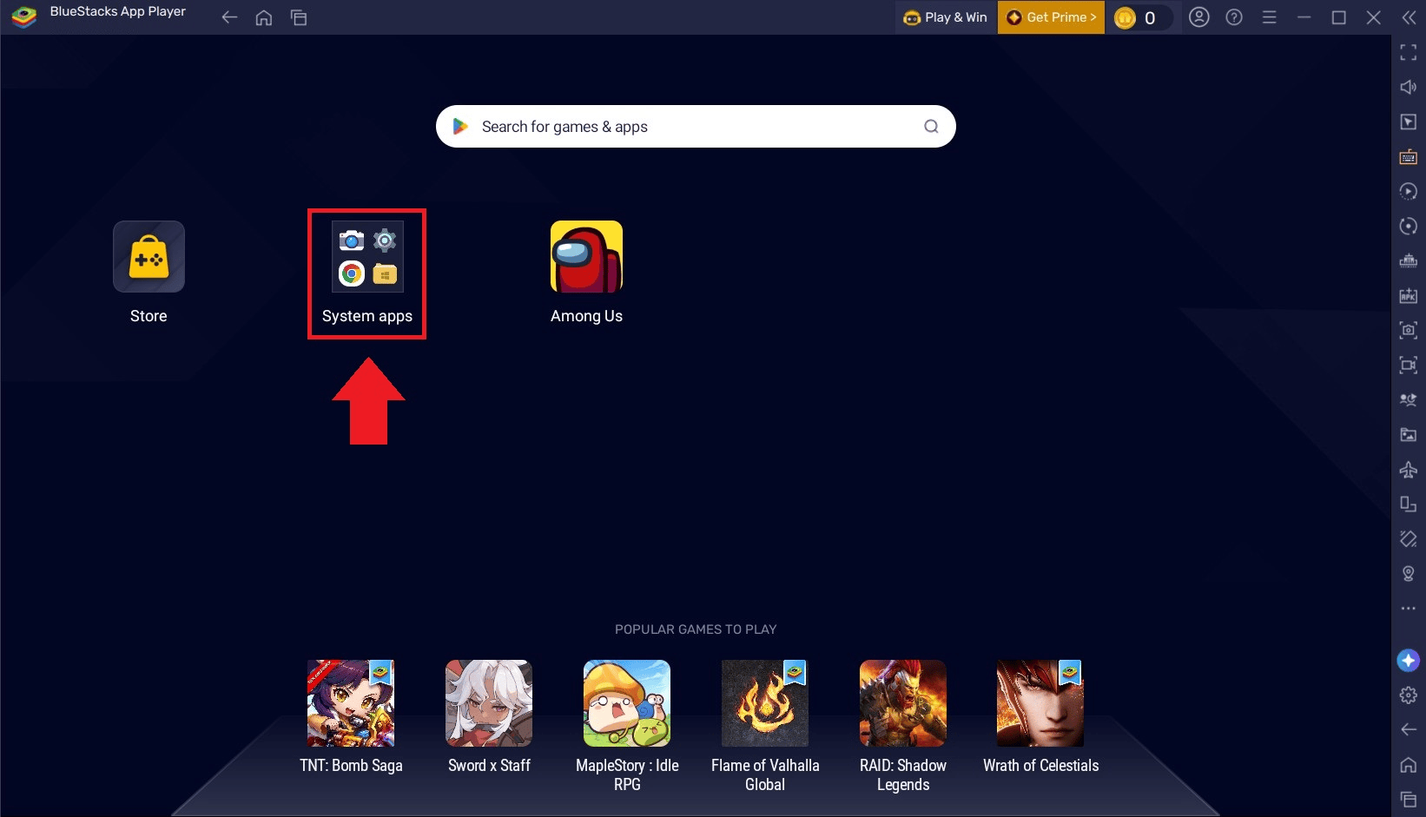Open Play & Win

click(946, 17)
